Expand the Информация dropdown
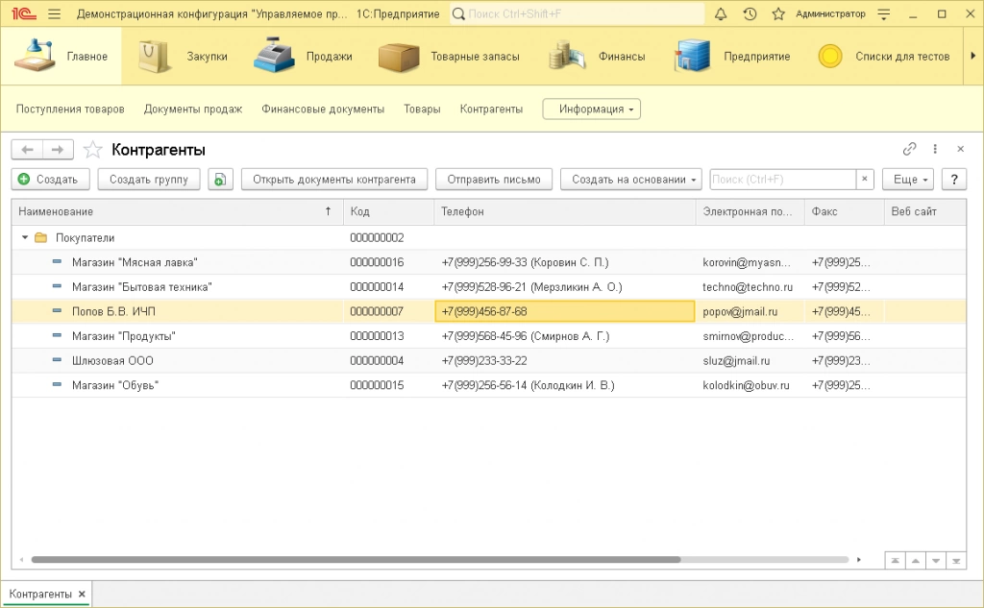984x608 pixels. 591,109
